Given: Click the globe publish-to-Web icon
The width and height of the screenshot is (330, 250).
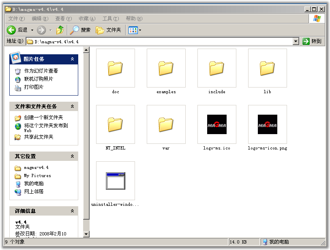Looking at the screenshot, I should [18, 126].
